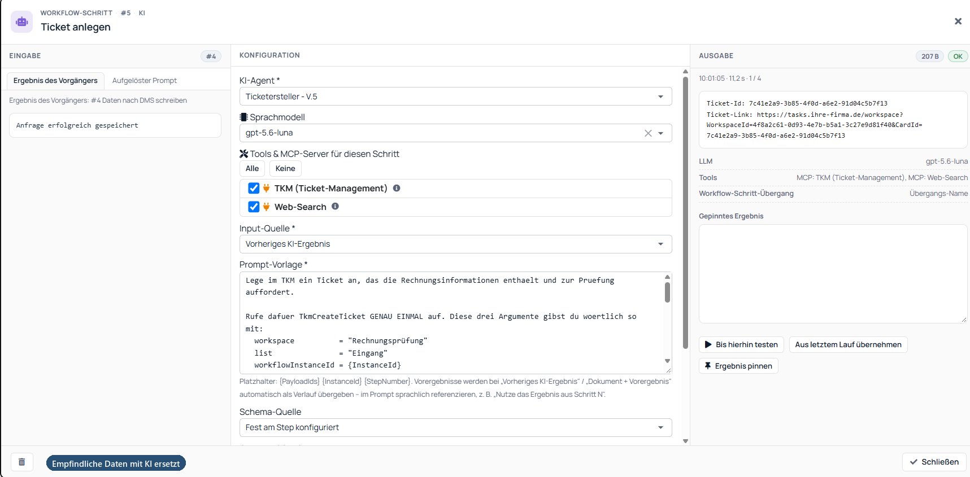The image size is (970, 477).
Task: Click the text Anfrage erfolgreich gespeichert
Action: tap(77, 125)
